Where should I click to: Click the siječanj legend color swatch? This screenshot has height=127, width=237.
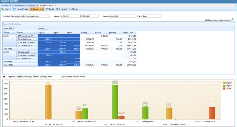[224, 83]
